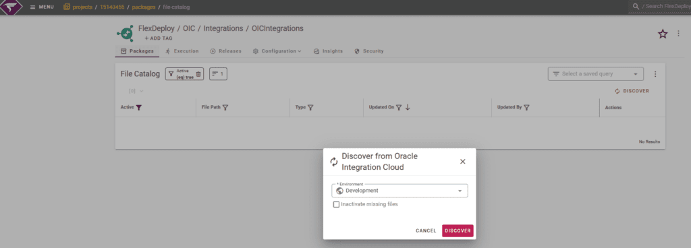This screenshot has height=248, width=691.
Task: Click the FlexDeploy logo in top bar
Action: [x=11, y=7]
